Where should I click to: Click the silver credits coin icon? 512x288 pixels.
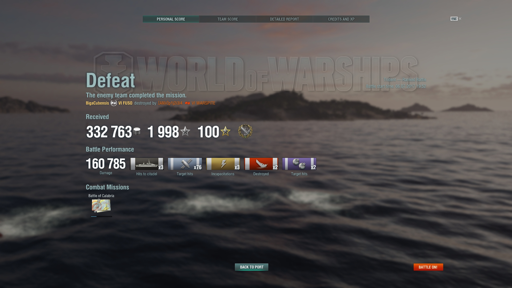137,131
